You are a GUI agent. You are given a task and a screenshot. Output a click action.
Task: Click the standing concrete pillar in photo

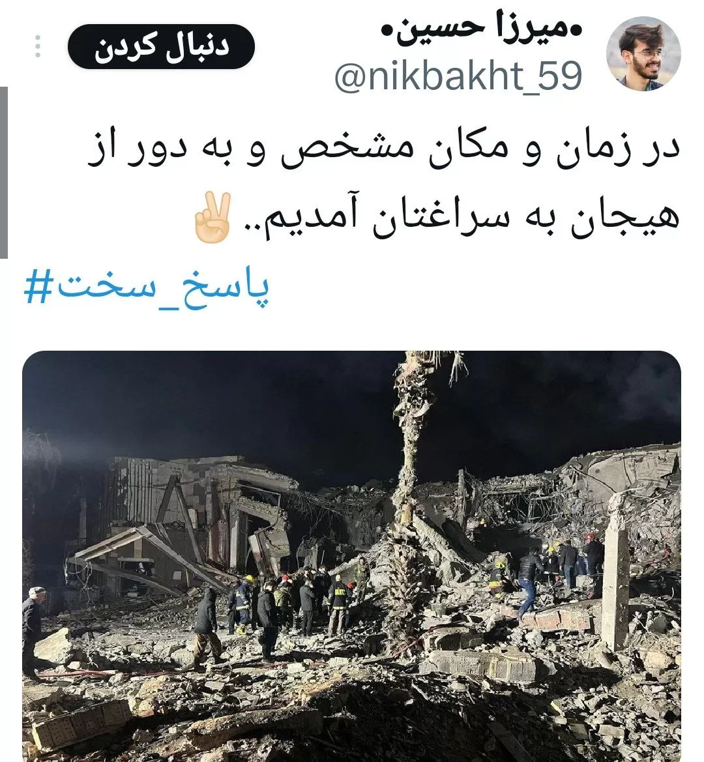[x=615, y=571]
